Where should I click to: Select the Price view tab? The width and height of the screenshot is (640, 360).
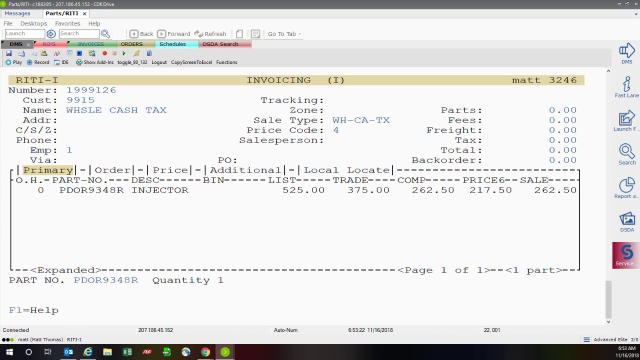(170, 170)
